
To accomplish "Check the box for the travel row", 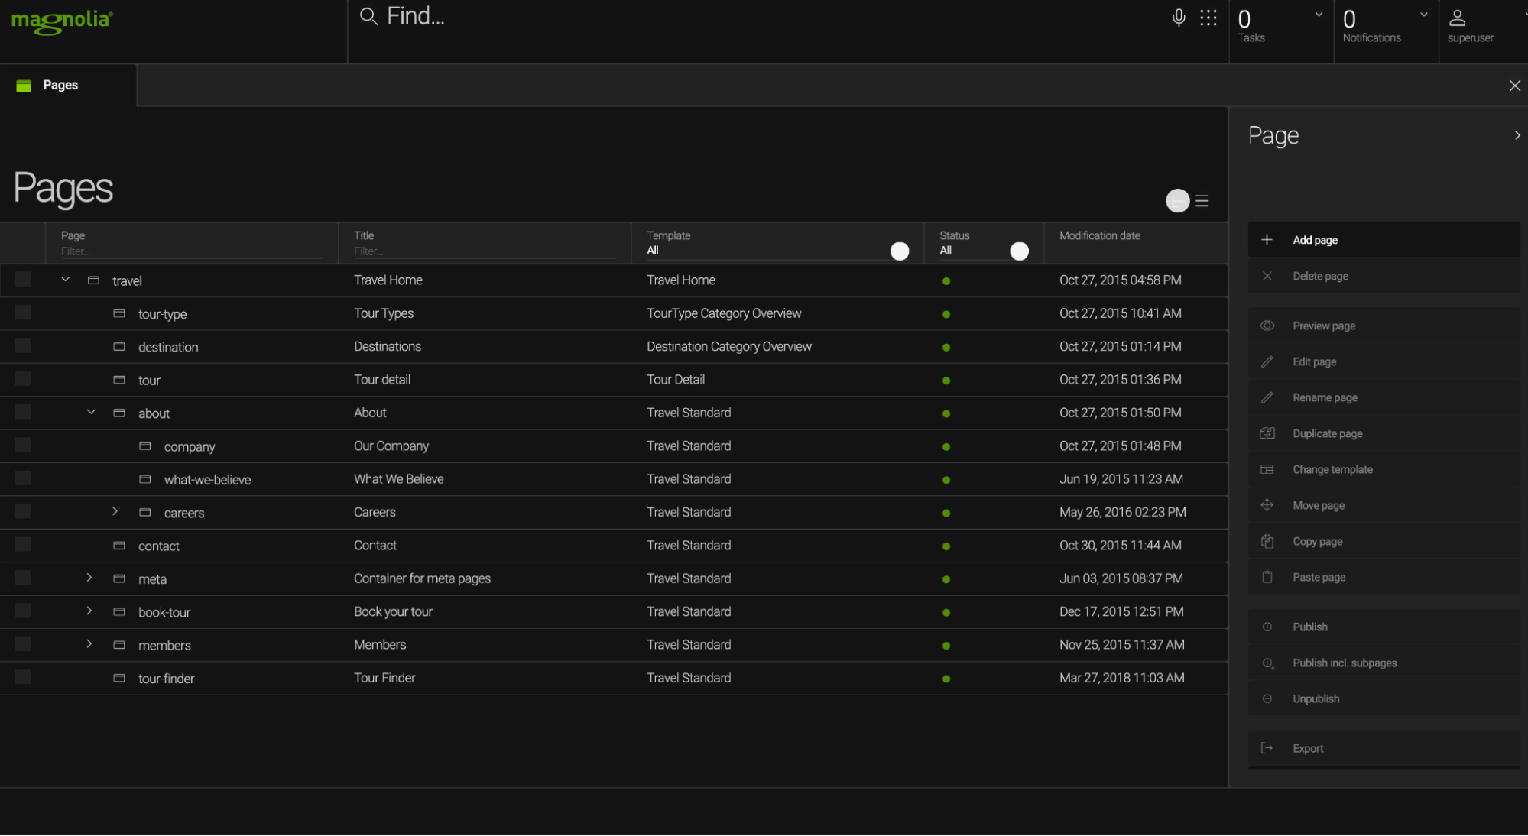I will tap(23, 280).
